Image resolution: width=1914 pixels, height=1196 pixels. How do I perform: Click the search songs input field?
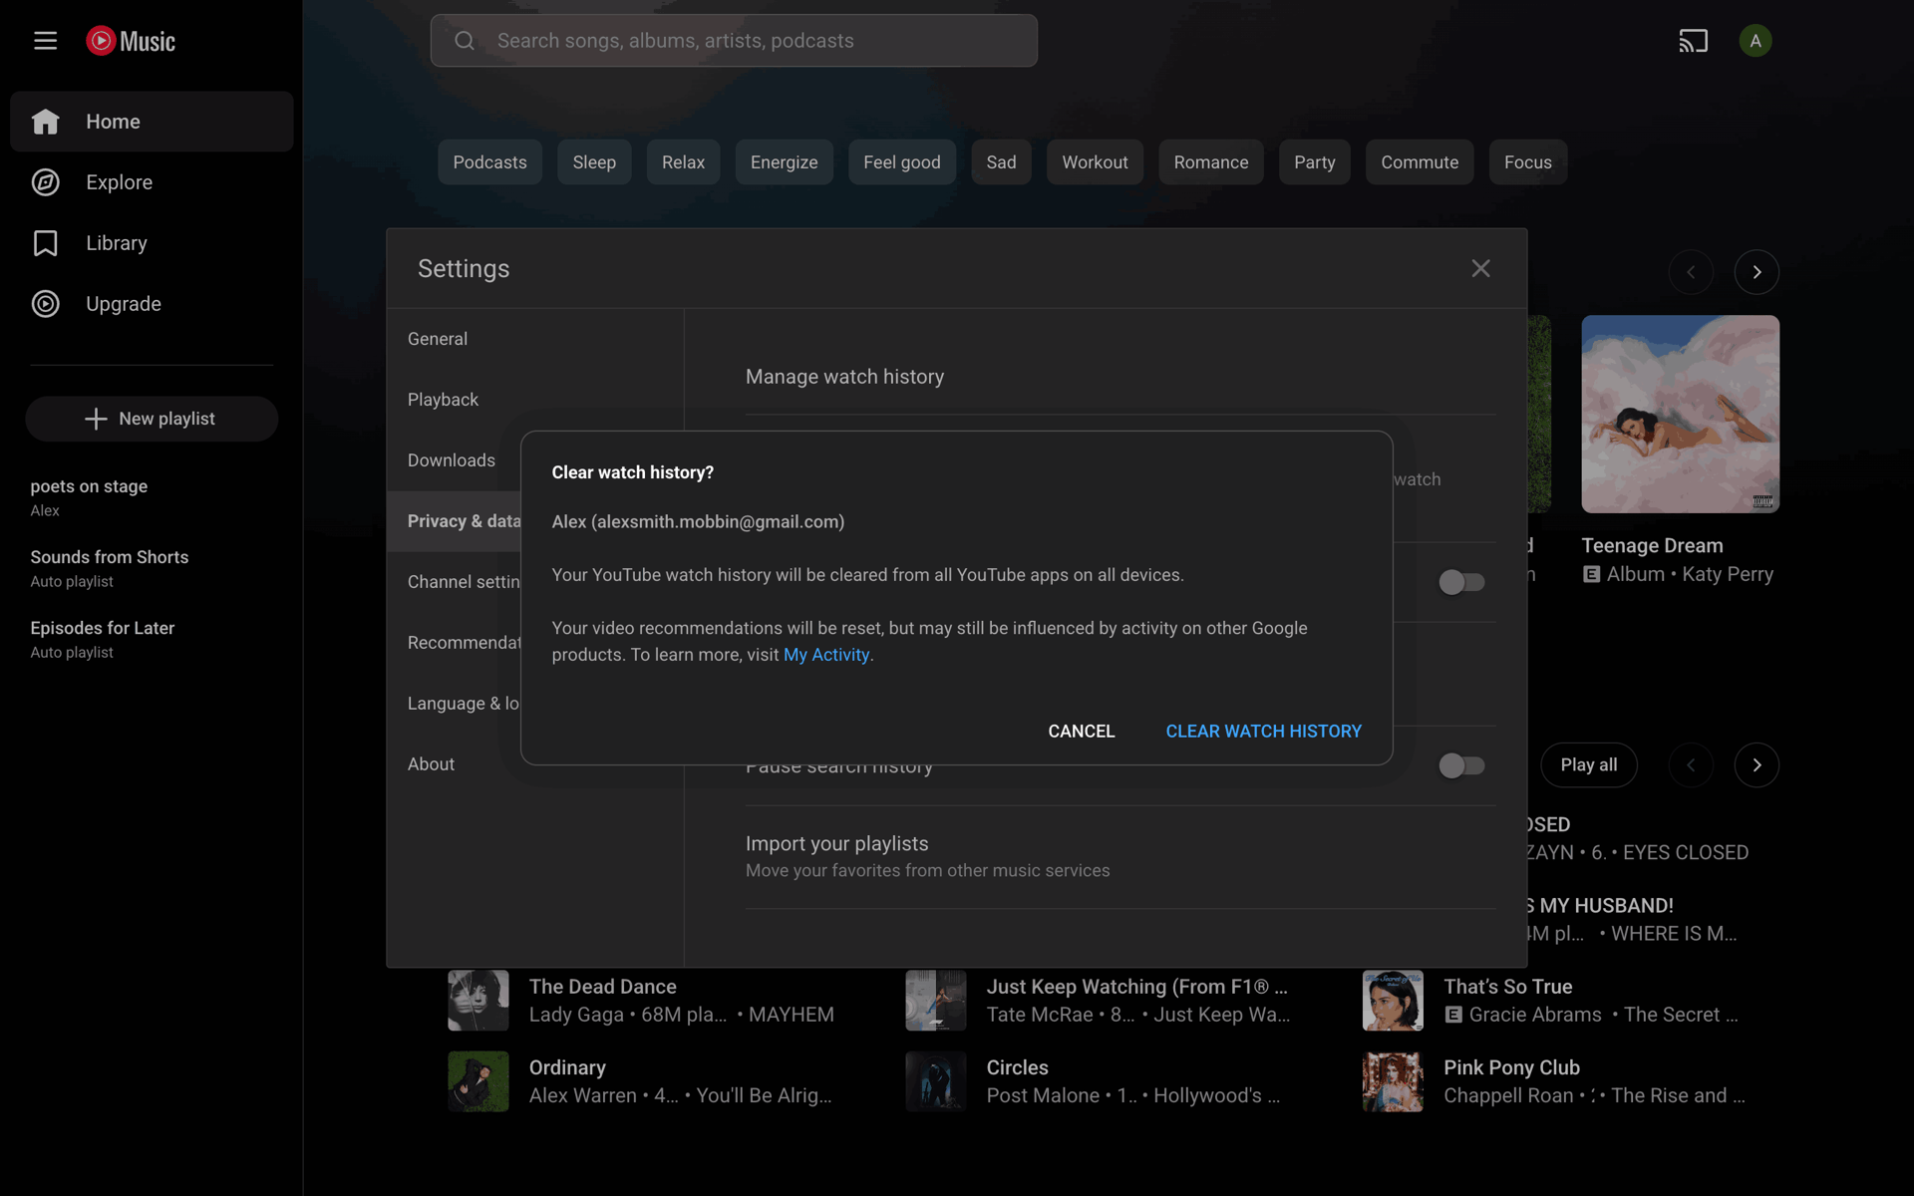click(734, 41)
